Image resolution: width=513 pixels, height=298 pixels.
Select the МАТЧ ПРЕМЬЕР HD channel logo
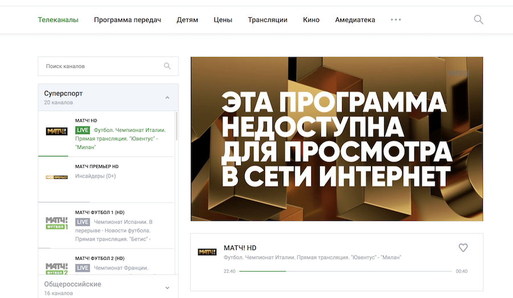pos(56,177)
